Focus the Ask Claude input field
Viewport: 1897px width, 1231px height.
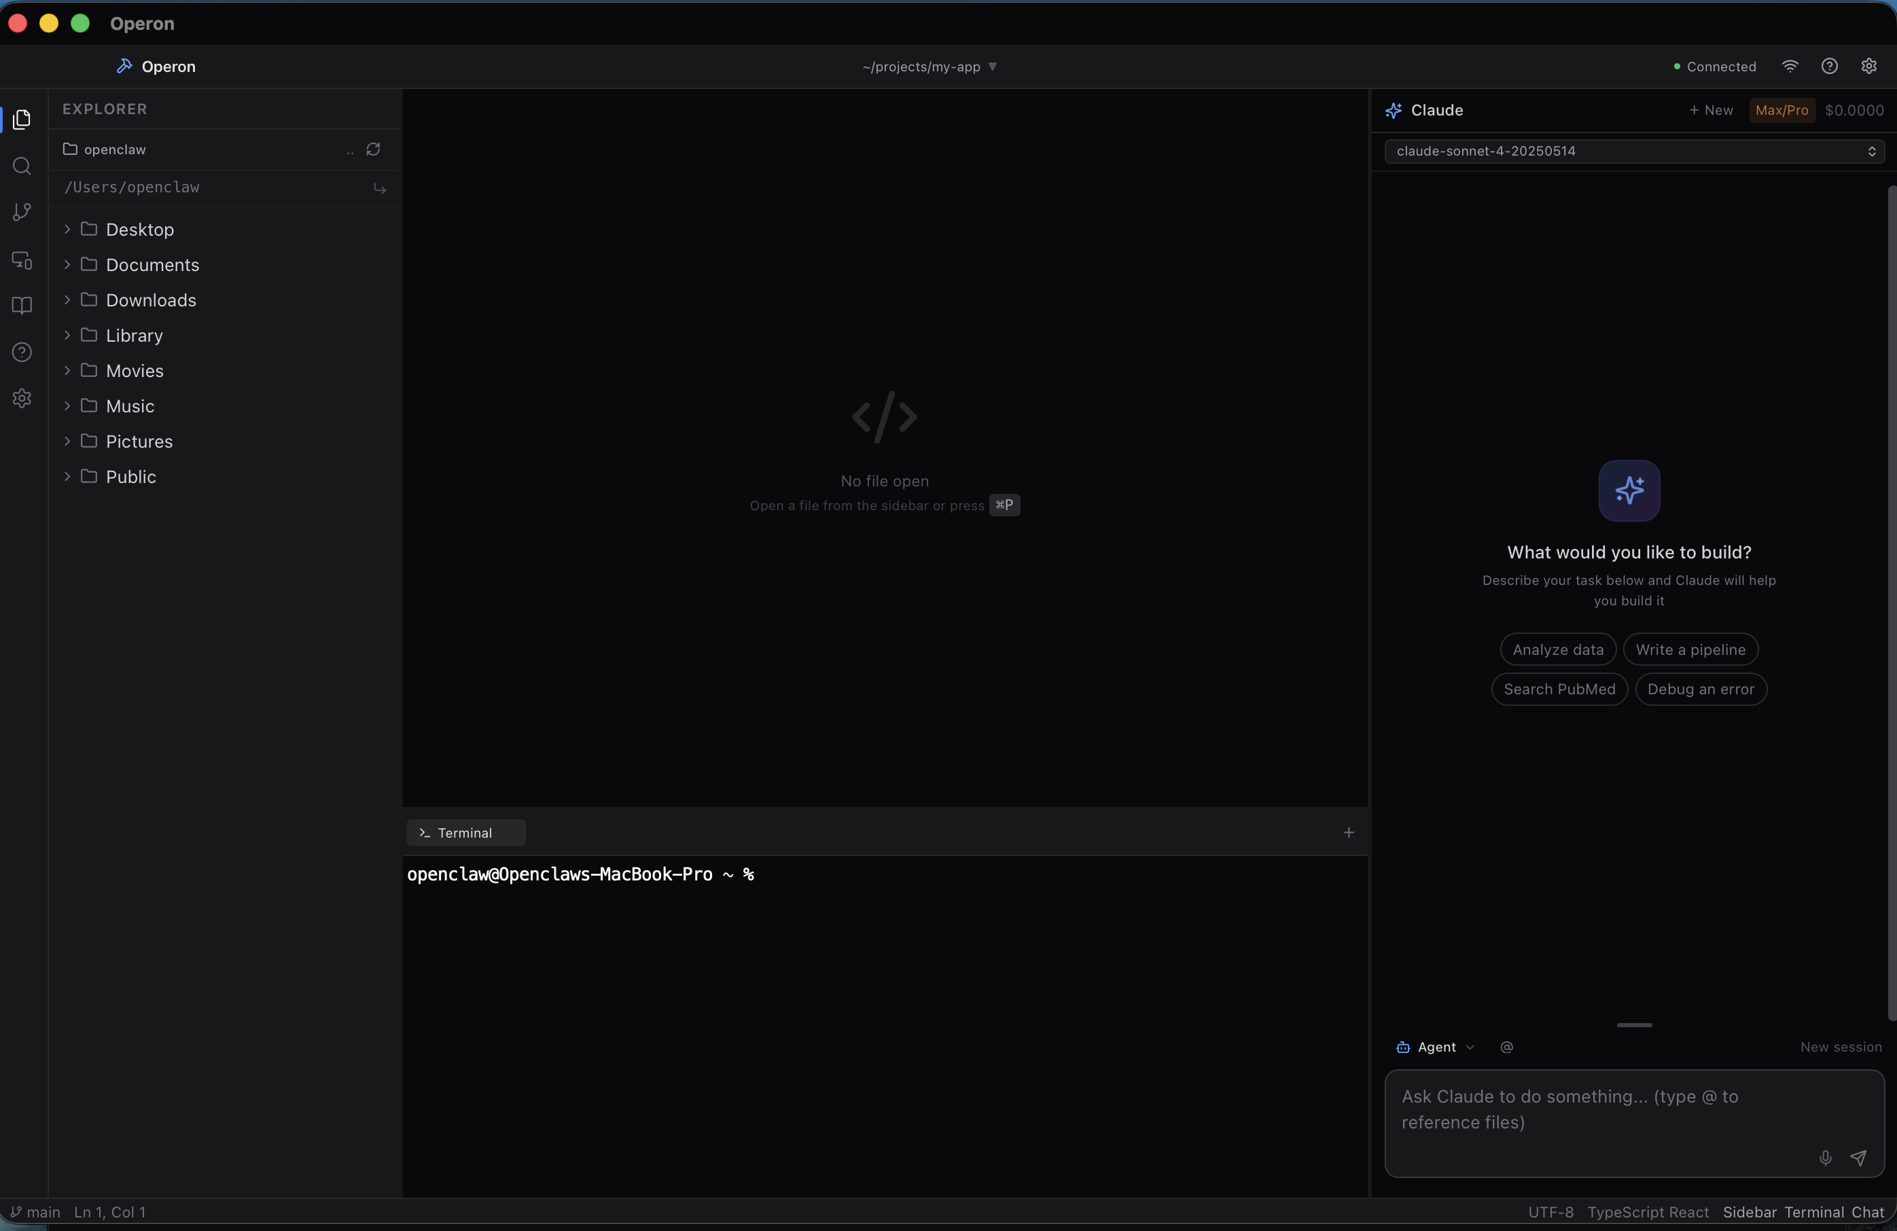coord(1602,1109)
